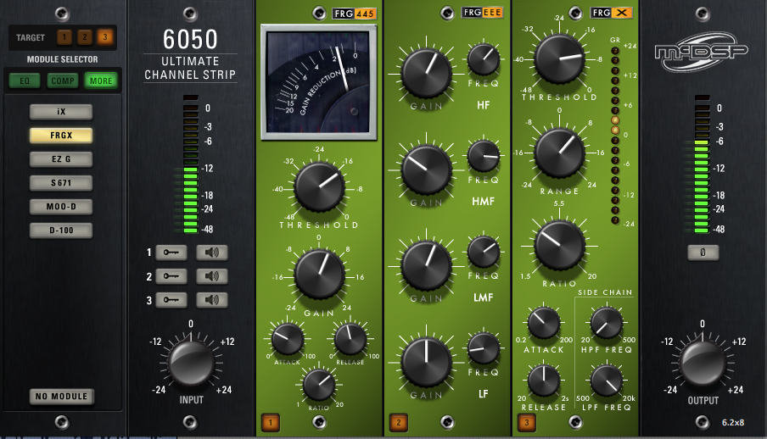Click FRG X ATTACK knob

coord(544,323)
